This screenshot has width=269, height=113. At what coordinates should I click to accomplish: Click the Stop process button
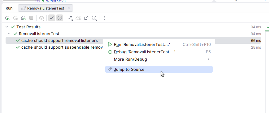pos(31,18)
